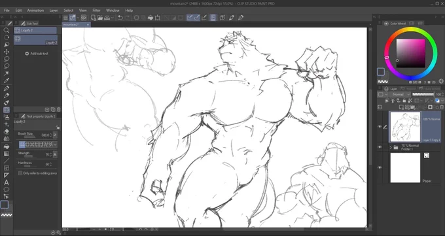Toggle visibility of Paper layer

(380, 167)
